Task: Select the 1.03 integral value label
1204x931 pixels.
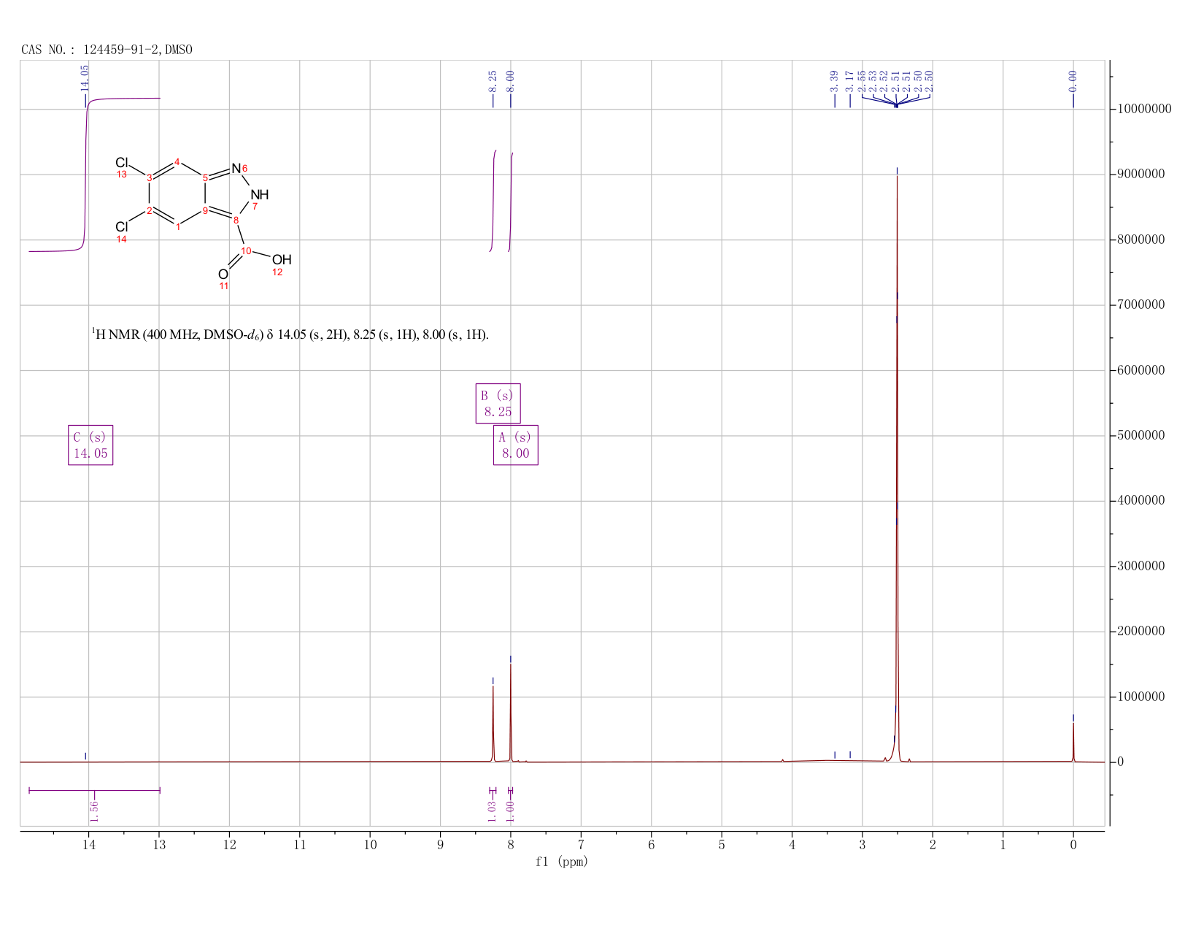Action: 492,811
